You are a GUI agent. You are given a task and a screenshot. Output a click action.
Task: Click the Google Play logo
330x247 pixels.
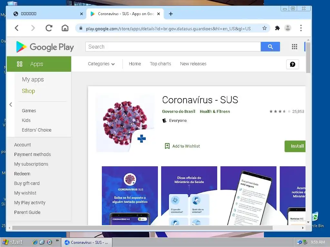point(45,47)
